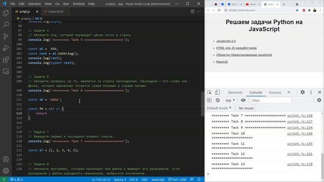Open script.js:146 source link in console
The width and height of the screenshot is (324, 182).
click(300, 133)
